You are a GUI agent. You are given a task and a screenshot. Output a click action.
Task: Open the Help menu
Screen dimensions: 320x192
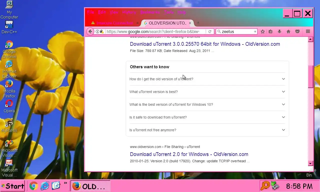(182, 12)
